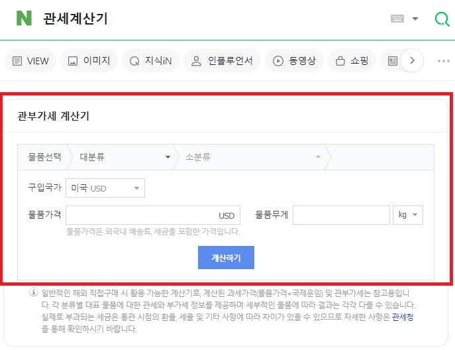The height and width of the screenshot is (350, 455).
Task: Expand the arrow next to keyboard icon
Action: (x=415, y=19)
